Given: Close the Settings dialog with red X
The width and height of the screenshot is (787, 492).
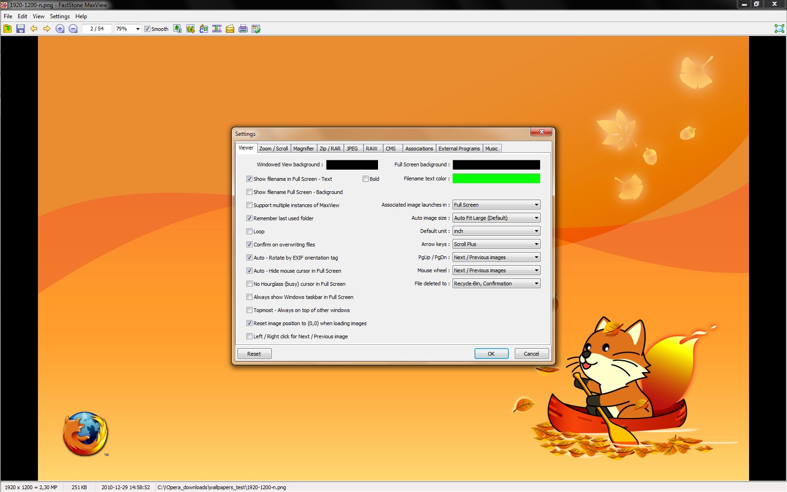Looking at the screenshot, I should tap(542, 132).
